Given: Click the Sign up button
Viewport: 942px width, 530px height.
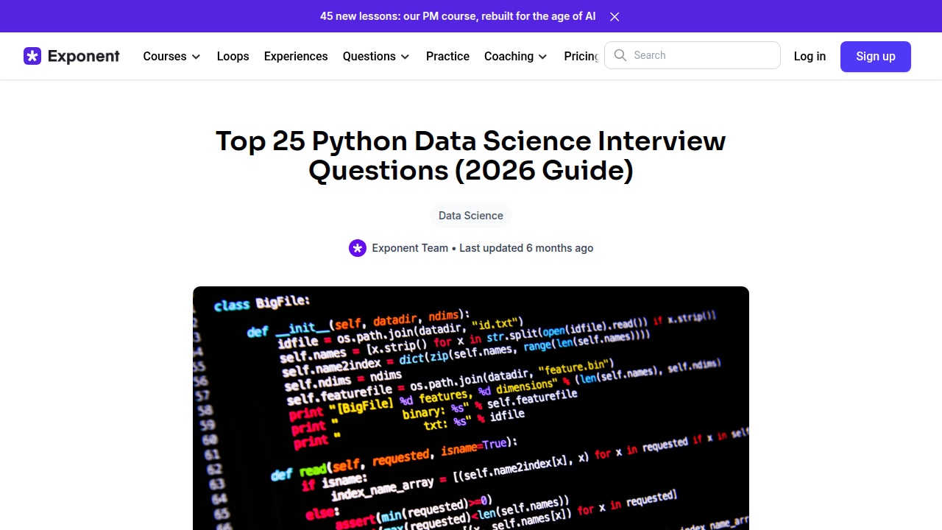Looking at the screenshot, I should point(876,57).
